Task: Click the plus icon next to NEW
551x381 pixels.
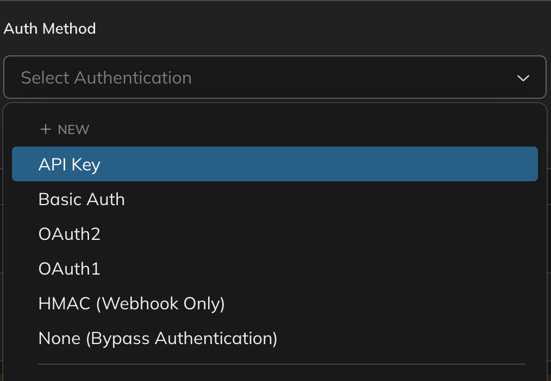Action: tap(45, 129)
